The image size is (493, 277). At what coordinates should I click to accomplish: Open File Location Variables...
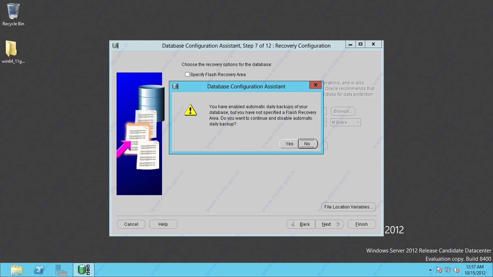click(x=348, y=207)
